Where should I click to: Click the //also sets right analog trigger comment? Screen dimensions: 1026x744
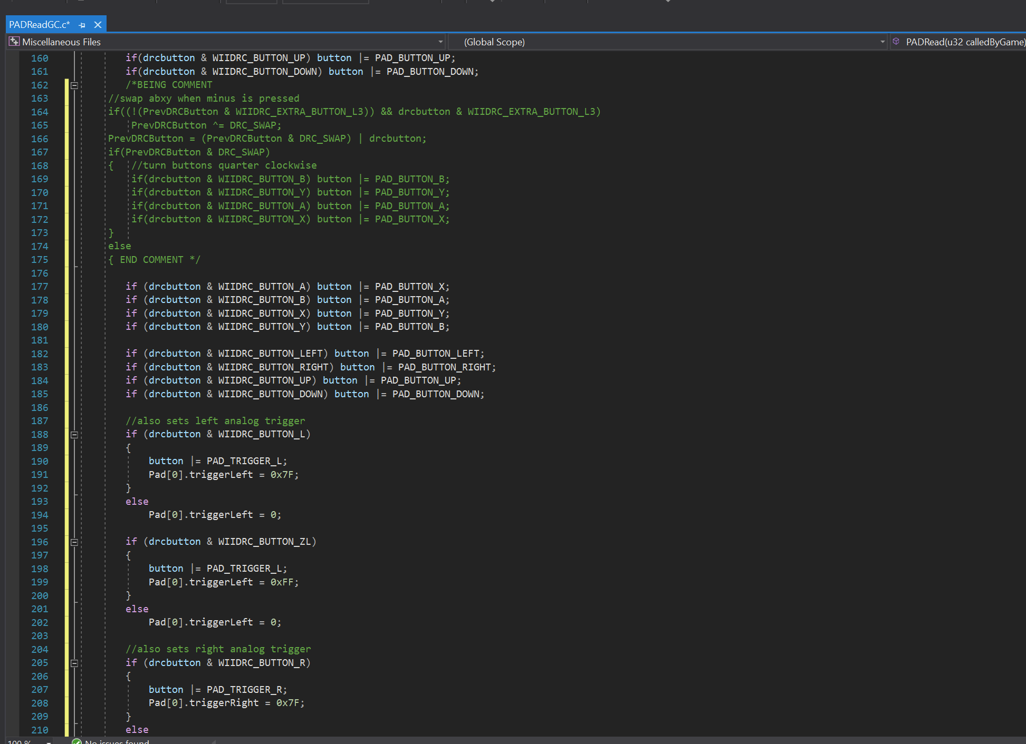(218, 649)
